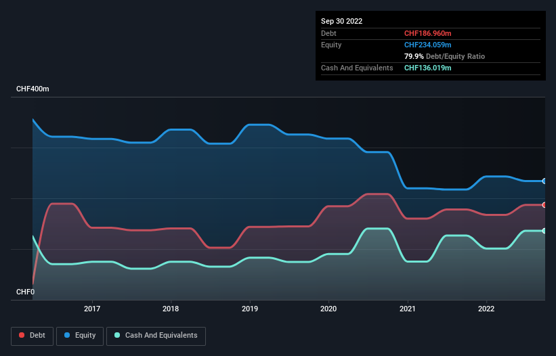Click the 2017 x-axis label
The image size is (556, 356).
[92, 309]
